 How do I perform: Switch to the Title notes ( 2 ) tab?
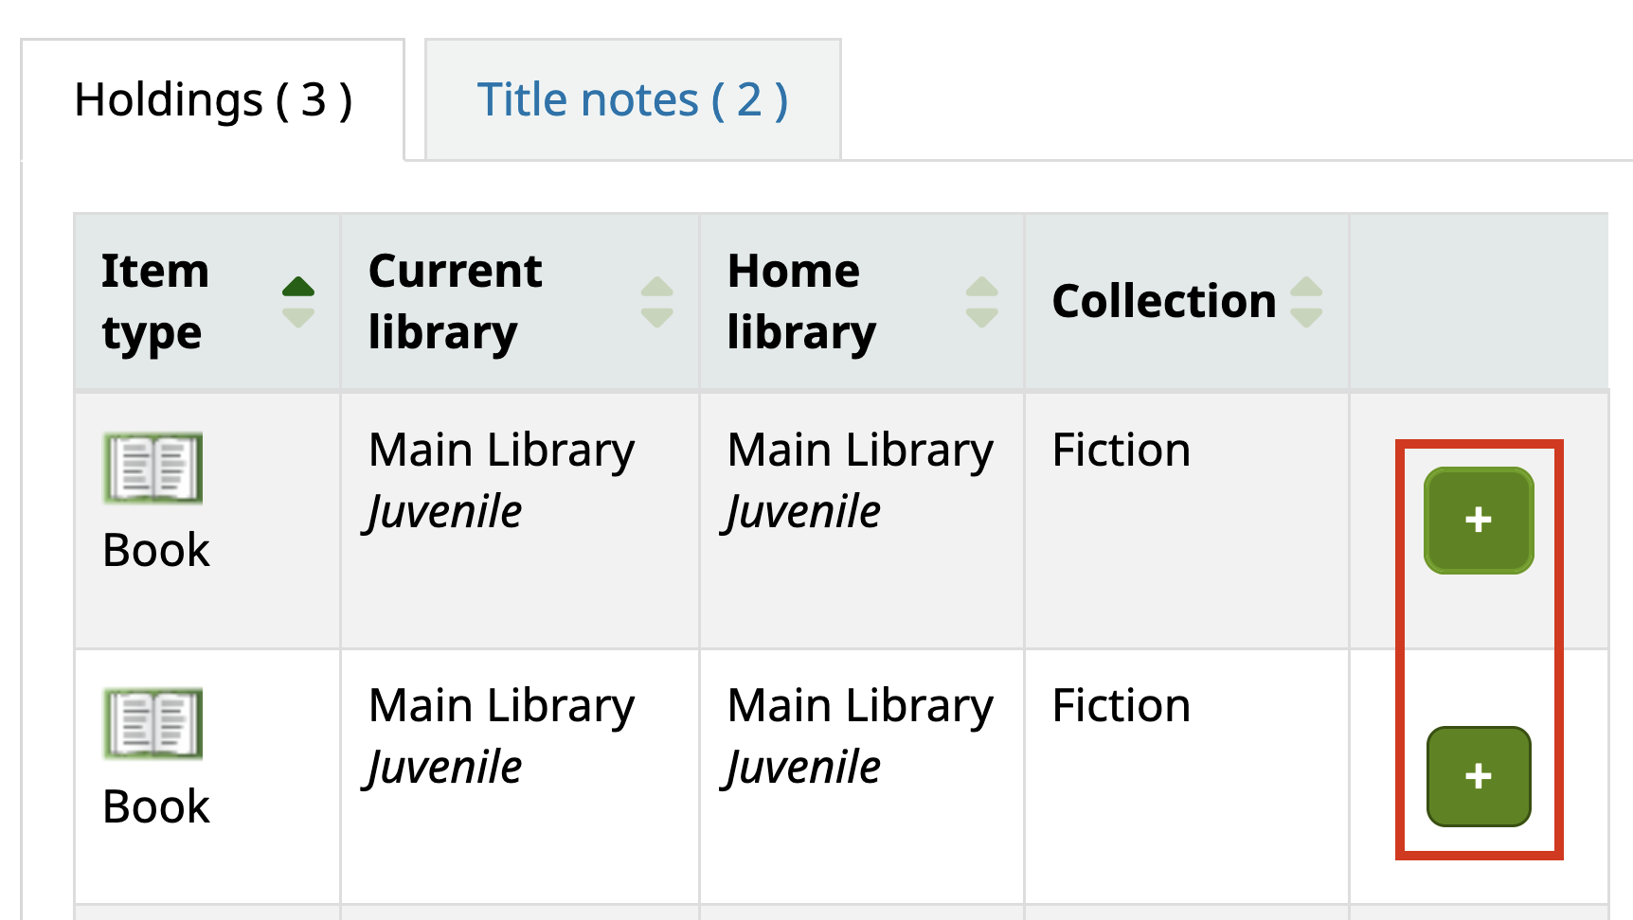(x=633, y=99)
